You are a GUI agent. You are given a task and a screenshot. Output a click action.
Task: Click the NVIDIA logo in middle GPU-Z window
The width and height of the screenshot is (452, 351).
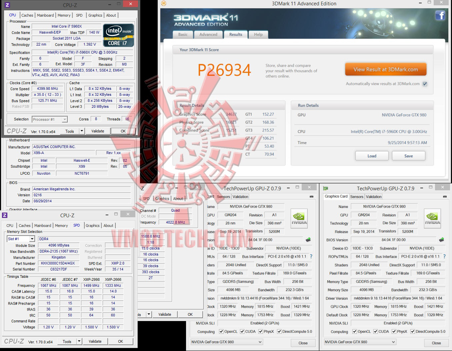pyautogui.click(x=299, y=219)
